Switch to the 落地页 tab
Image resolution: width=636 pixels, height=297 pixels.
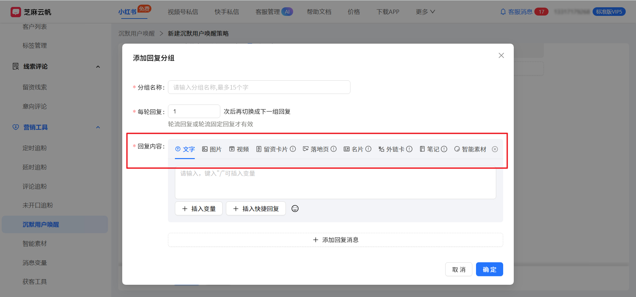click(x=316, y=149)
